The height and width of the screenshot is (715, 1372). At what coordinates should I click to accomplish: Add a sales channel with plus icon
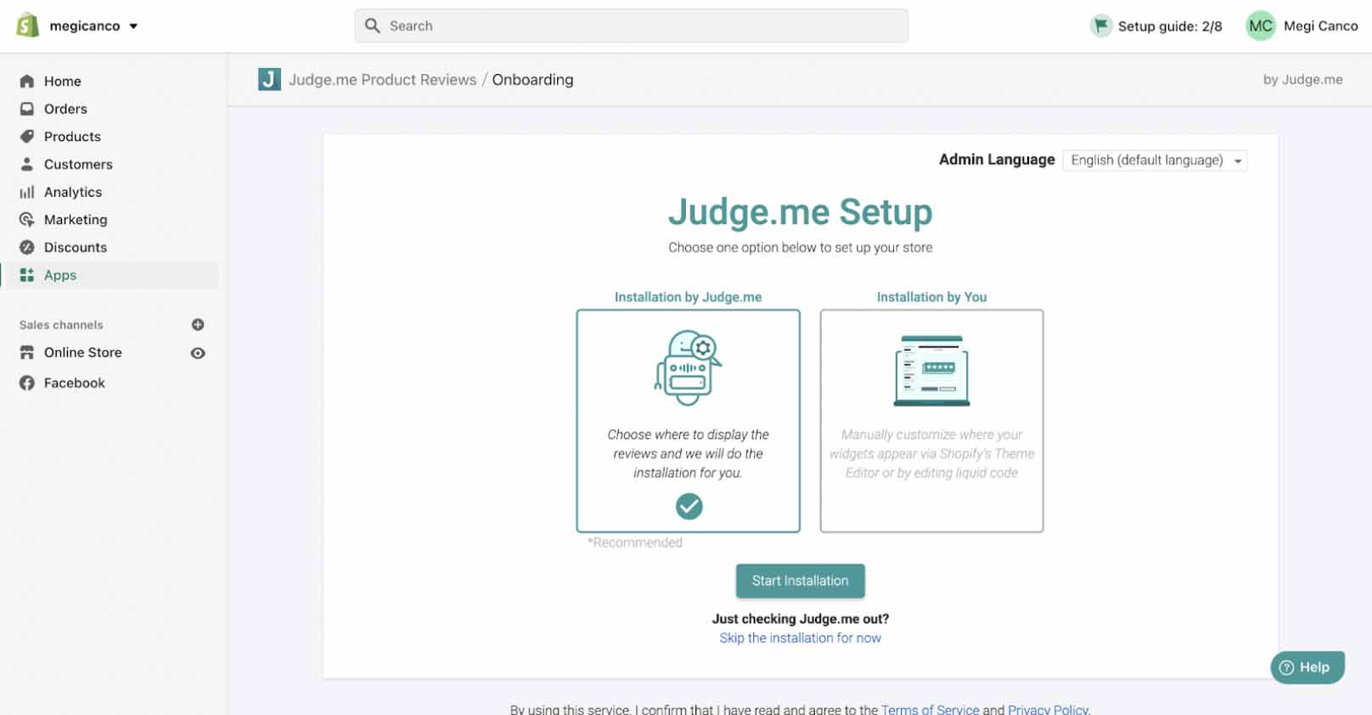pyautogui.click(x=198, y=324)
